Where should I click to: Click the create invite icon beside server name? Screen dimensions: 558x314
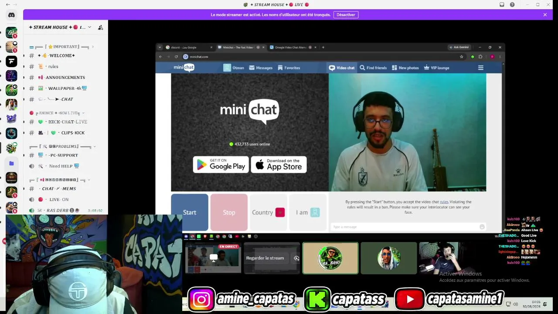(x=101, y=27)
